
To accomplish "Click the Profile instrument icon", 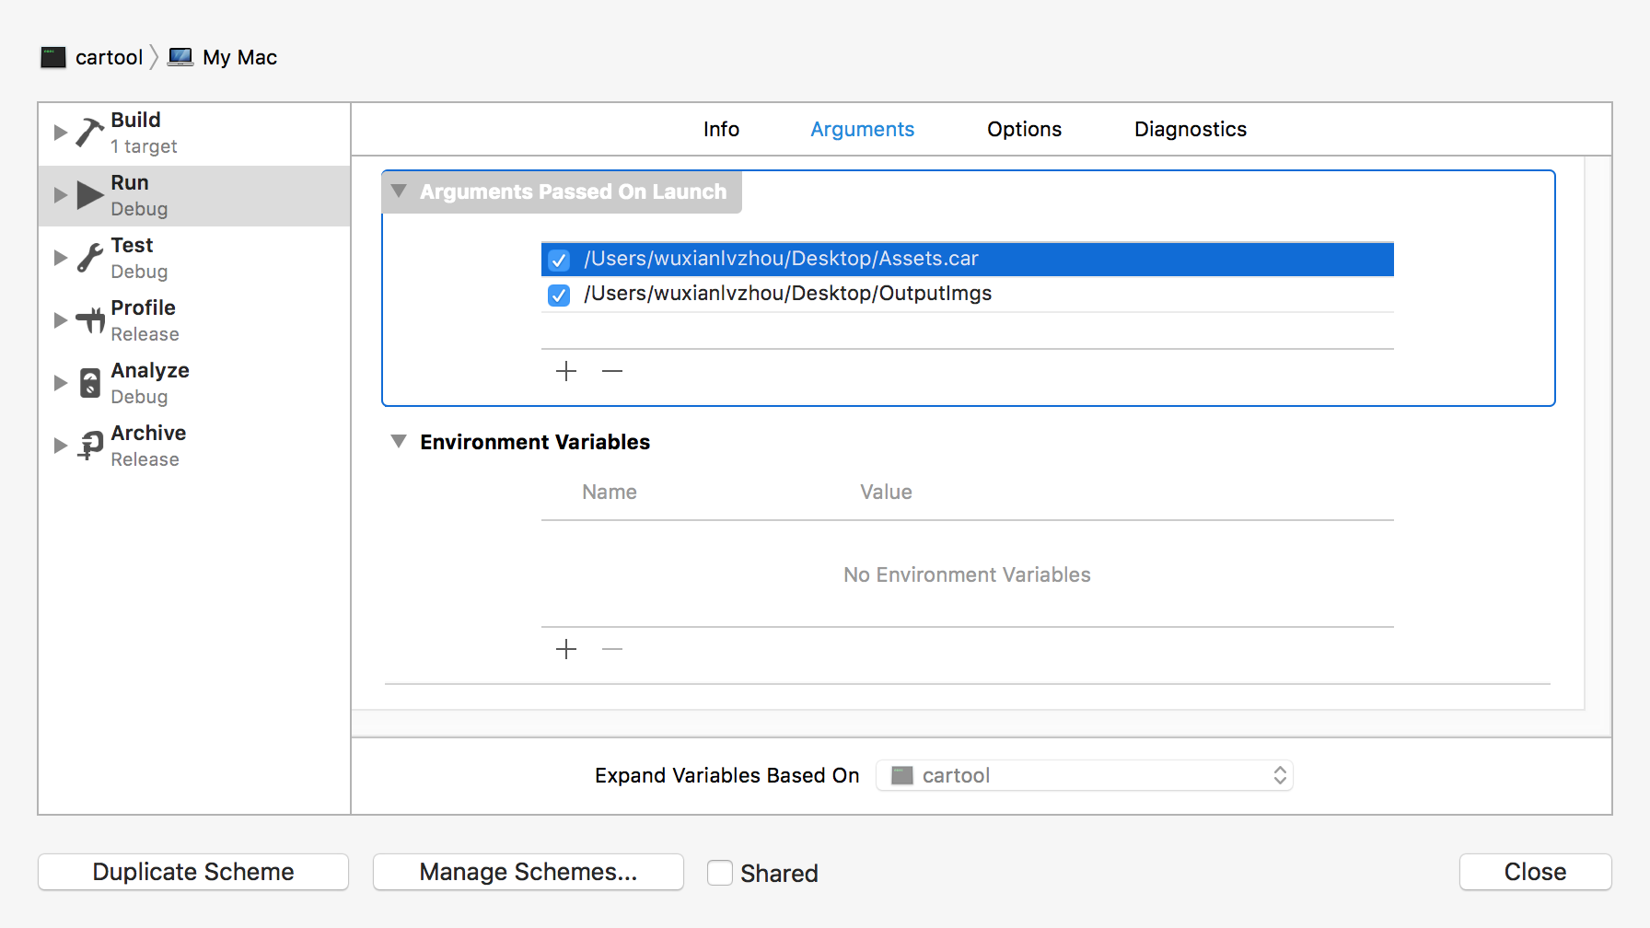I will 89,320.
